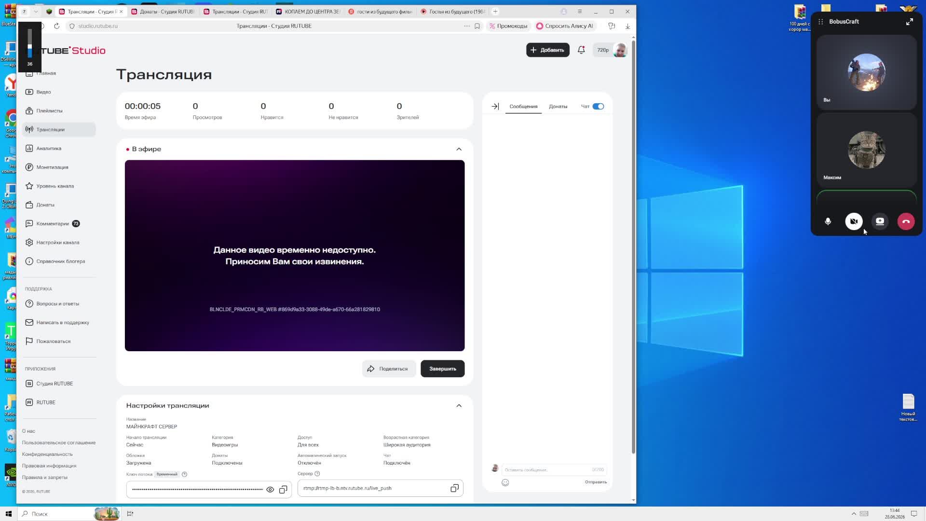Click Написать в поддержку envelope item
This screenshot has height=521, width=926.
[59, 323]
